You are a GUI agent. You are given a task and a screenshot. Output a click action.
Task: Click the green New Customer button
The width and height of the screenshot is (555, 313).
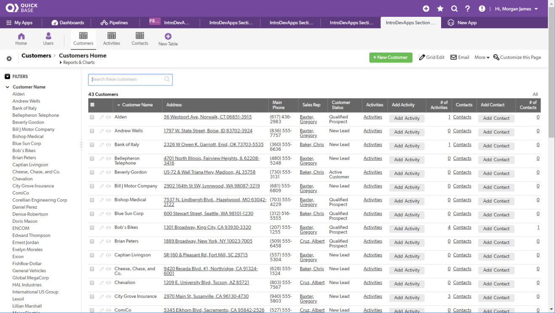tap(391, 58)
